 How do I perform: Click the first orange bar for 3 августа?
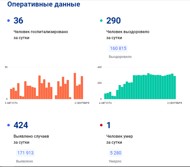11,94
